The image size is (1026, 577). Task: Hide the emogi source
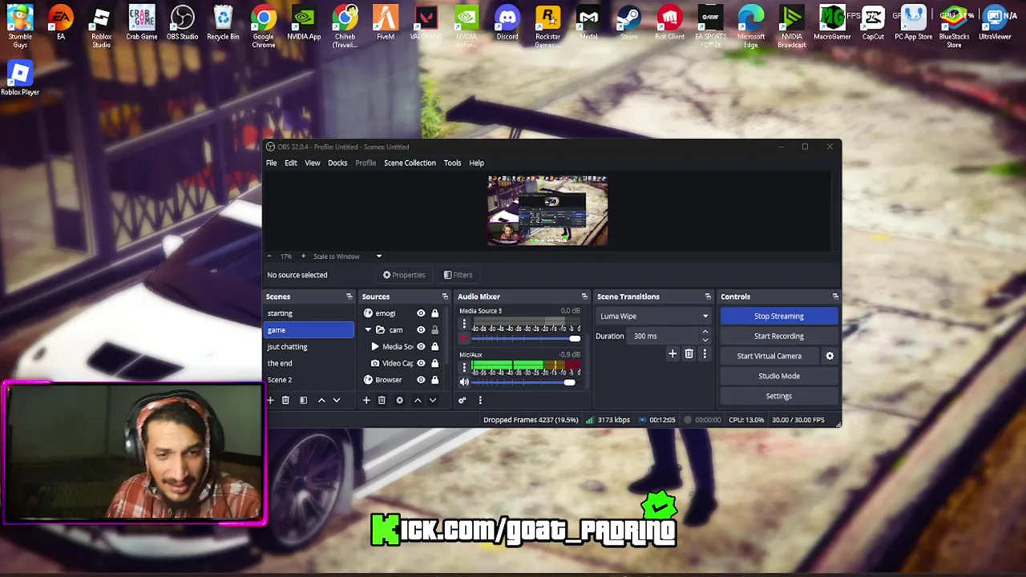[421, 313]
